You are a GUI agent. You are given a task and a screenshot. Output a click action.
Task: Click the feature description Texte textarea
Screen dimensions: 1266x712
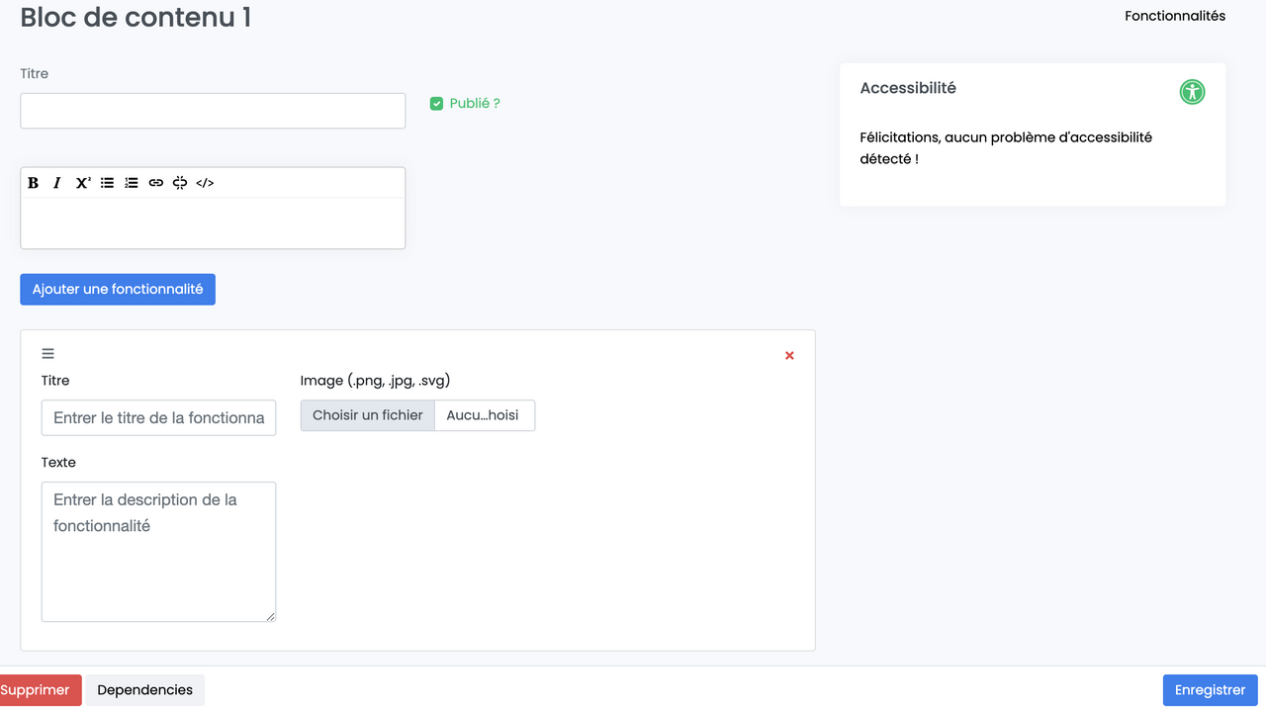click(x=158, y=552)
